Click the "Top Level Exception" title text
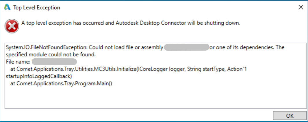 point(37,8)
